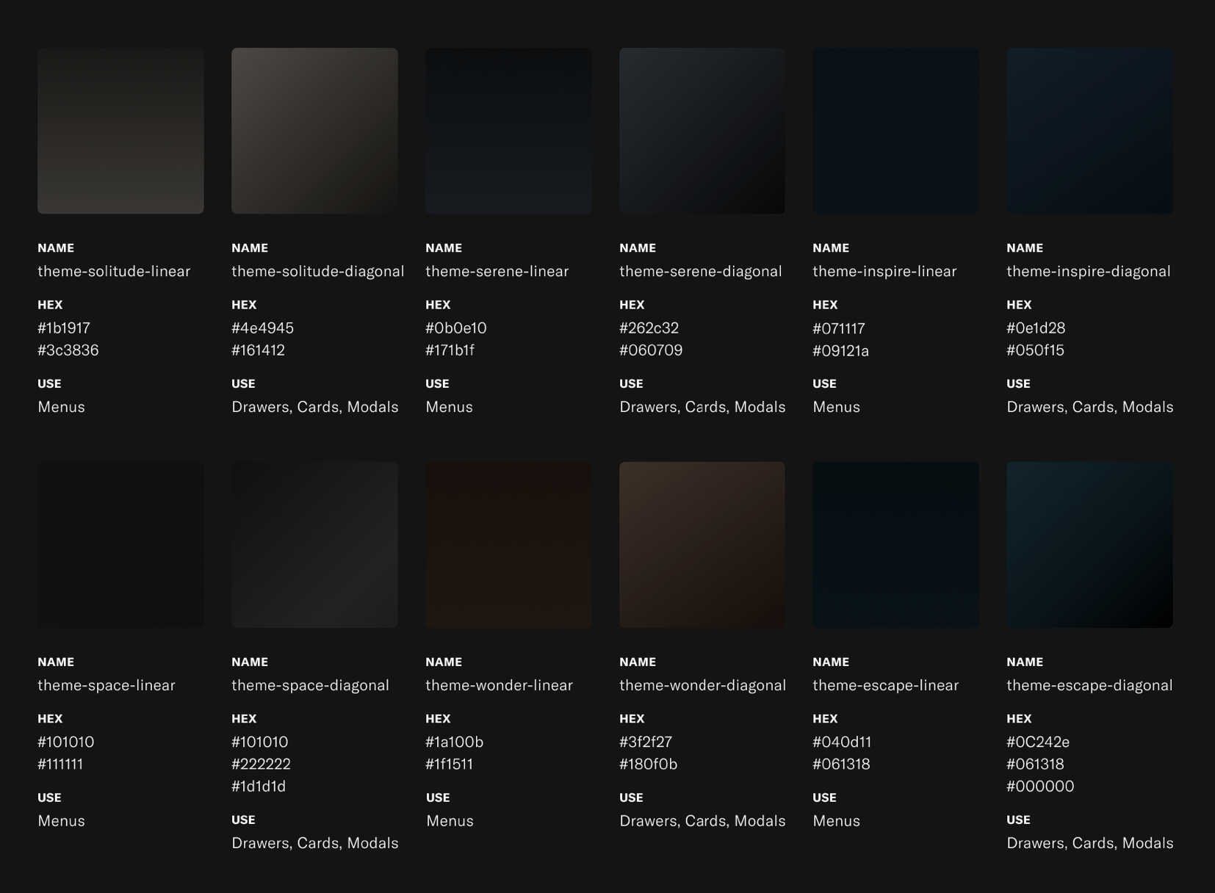The height and width of the screenshot is (893, 1215).
Task: Click the name text theme-escape-diagonal
Action: pos(1089,685)
